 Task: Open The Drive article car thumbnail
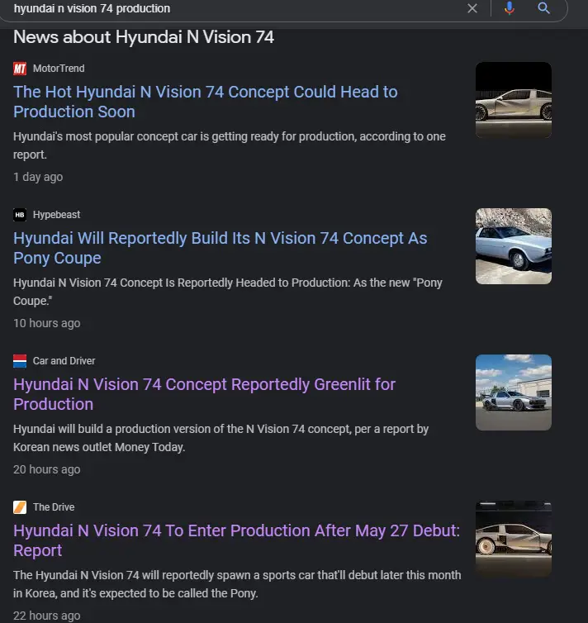pyautogui.click(x=514, y=539)
